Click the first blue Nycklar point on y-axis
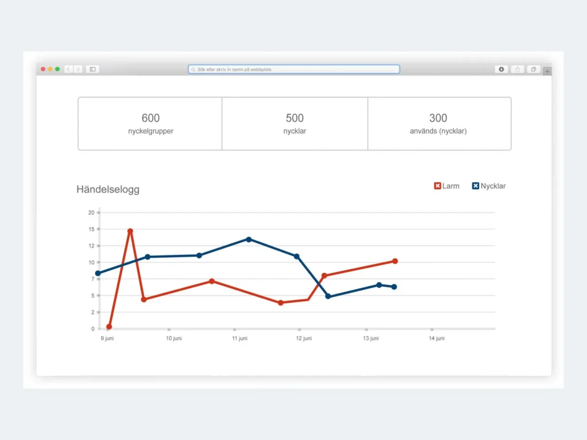 point(98,273)
